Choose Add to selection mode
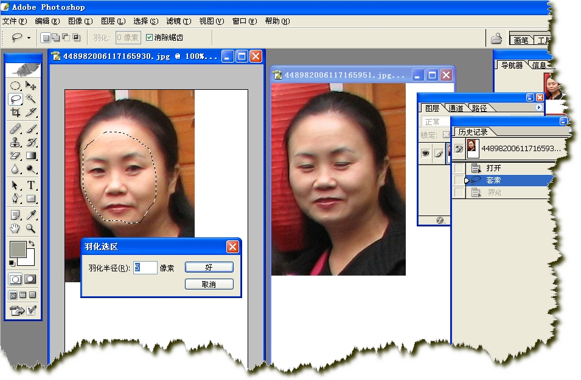The height and width of the screenshot is (380, 581). pos(55,38)
